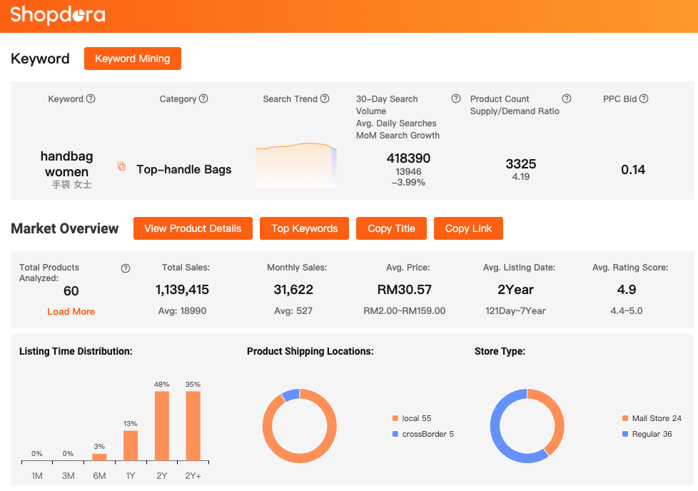Viewport: 698px width, 491px height.
Task: Toggle the crossBorder legend item
Action: (423, 434)
